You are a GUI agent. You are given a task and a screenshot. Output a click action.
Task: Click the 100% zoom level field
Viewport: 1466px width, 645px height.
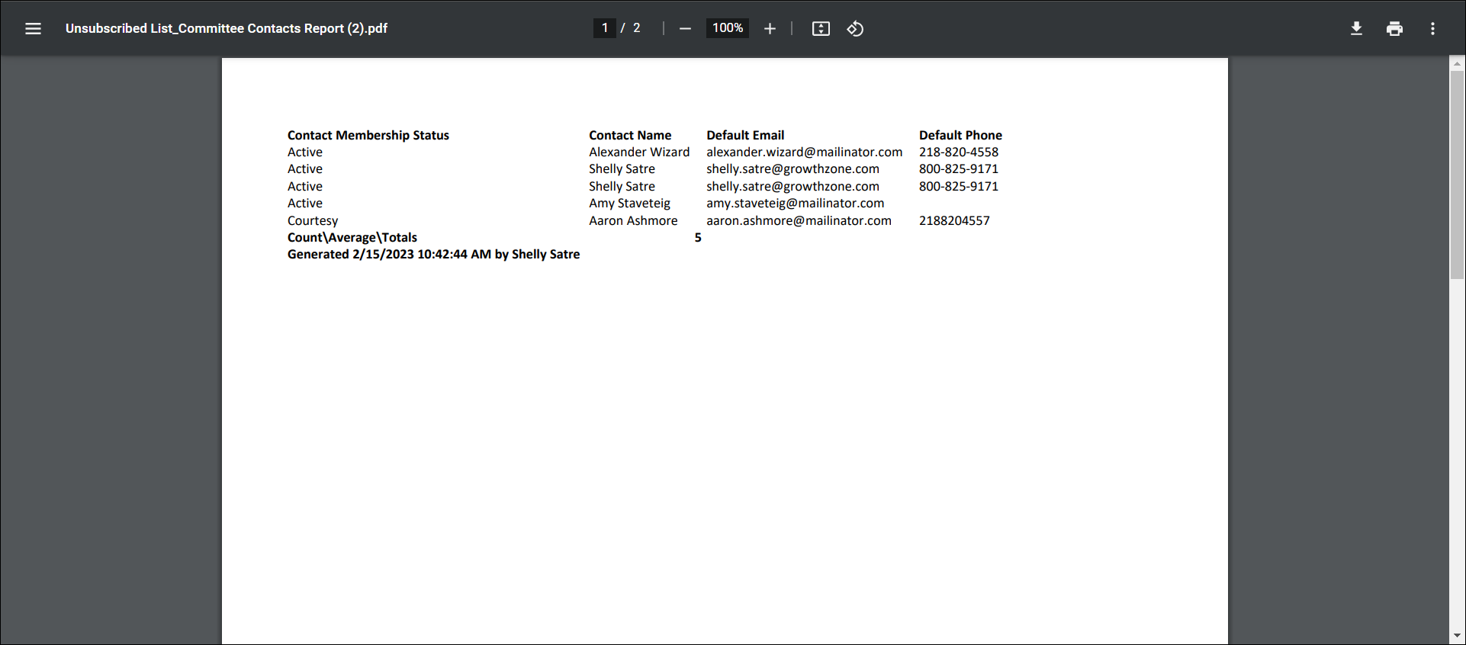[728, 28]
